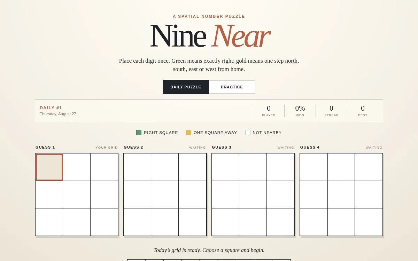Click the 'NOT NEARBY' legend label
This screenshot has height=261, width=418.
point(267,133)
